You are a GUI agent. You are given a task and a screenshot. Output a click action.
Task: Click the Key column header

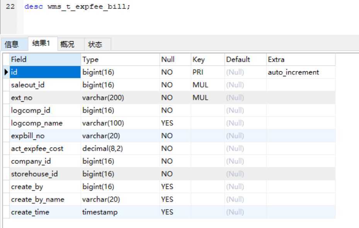pyautogui.click(x=208, y=60)
